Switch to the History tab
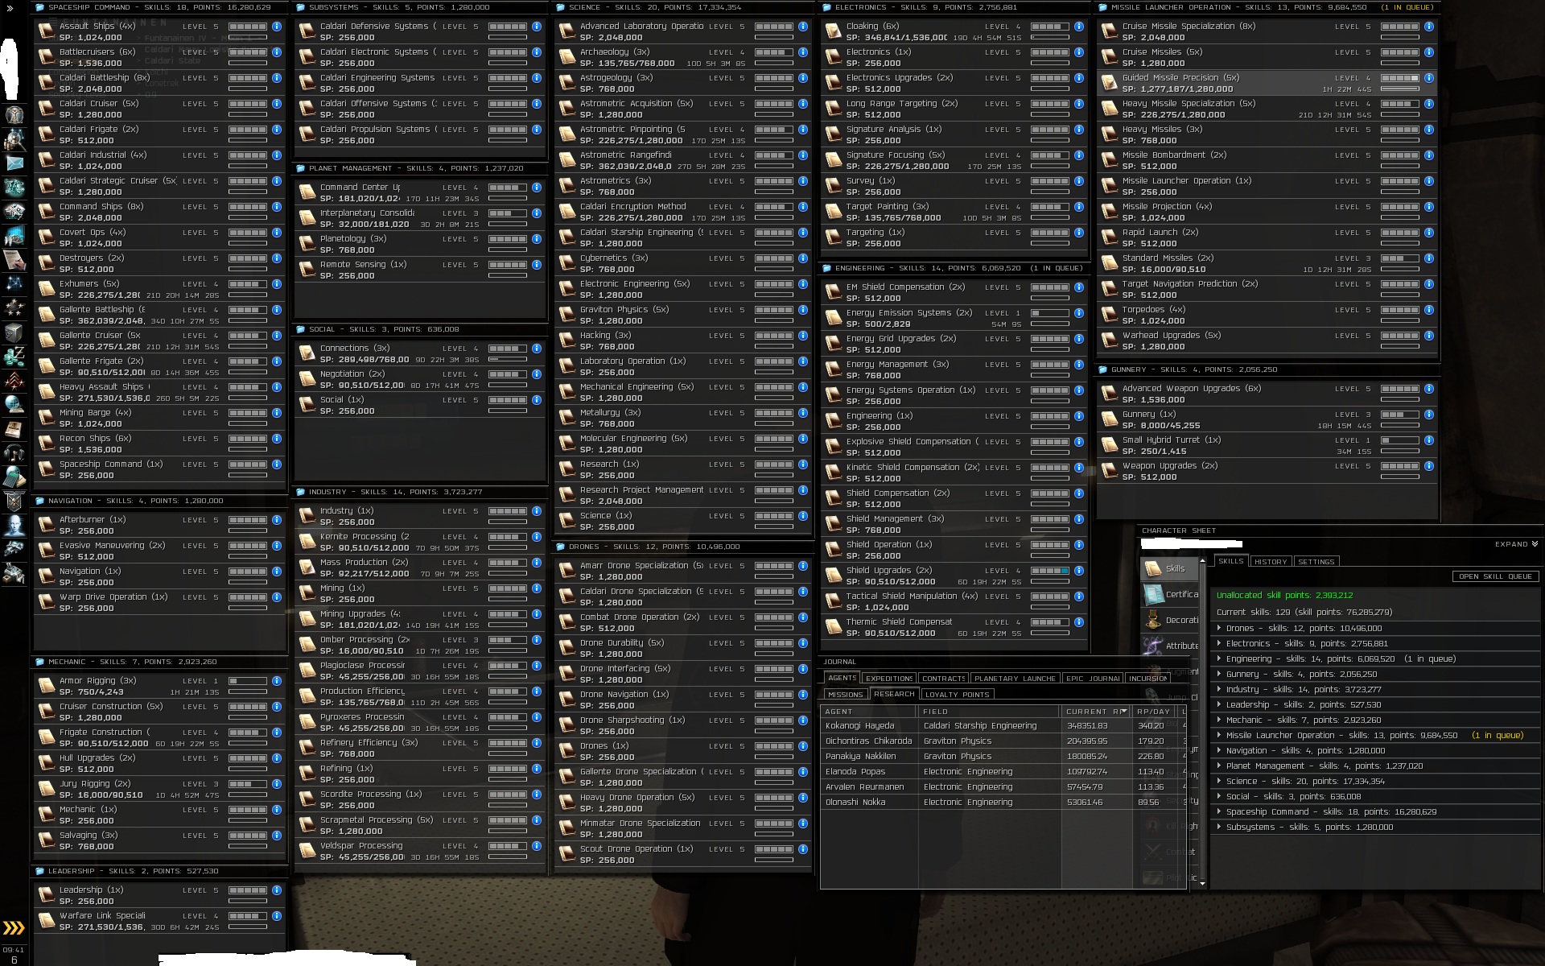This screenshot has width=1545, height=966. (1271, 562)
